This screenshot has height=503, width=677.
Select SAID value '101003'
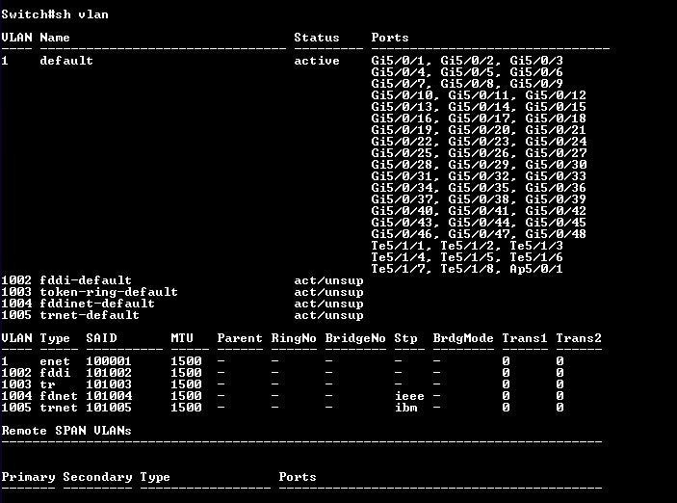click(x=109, y=384)
